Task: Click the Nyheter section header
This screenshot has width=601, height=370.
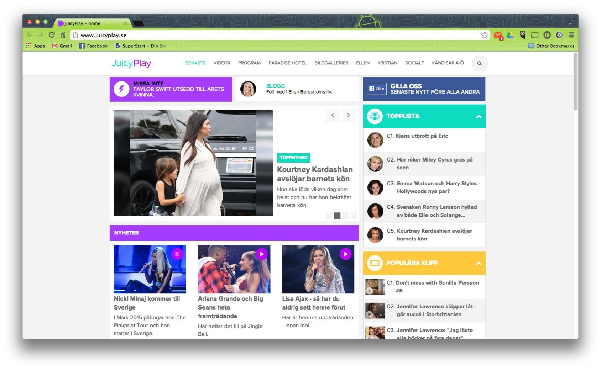Action: tap(234, 233)
